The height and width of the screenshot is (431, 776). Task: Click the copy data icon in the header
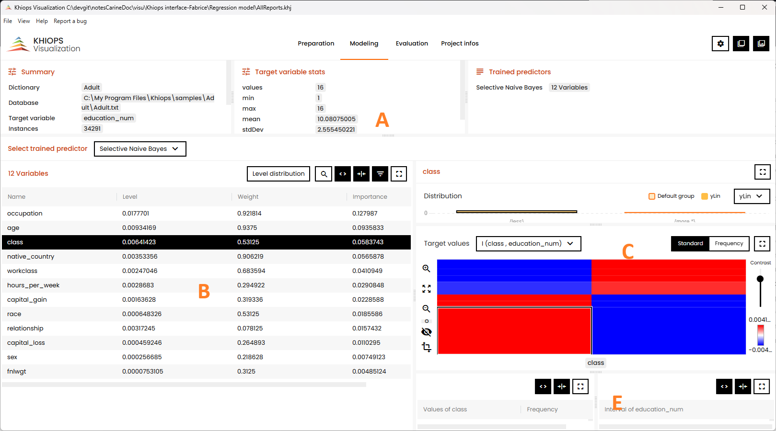pyautogui.click(x=741, y=44)
